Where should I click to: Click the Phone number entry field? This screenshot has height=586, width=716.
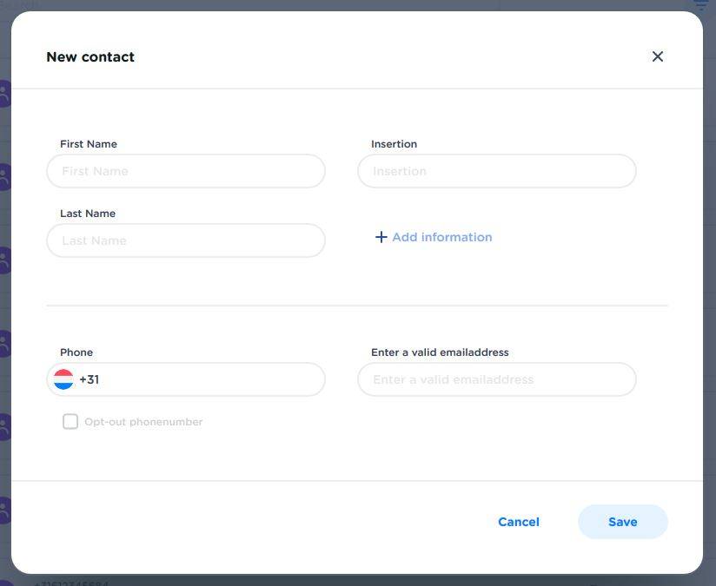[209, 379]
